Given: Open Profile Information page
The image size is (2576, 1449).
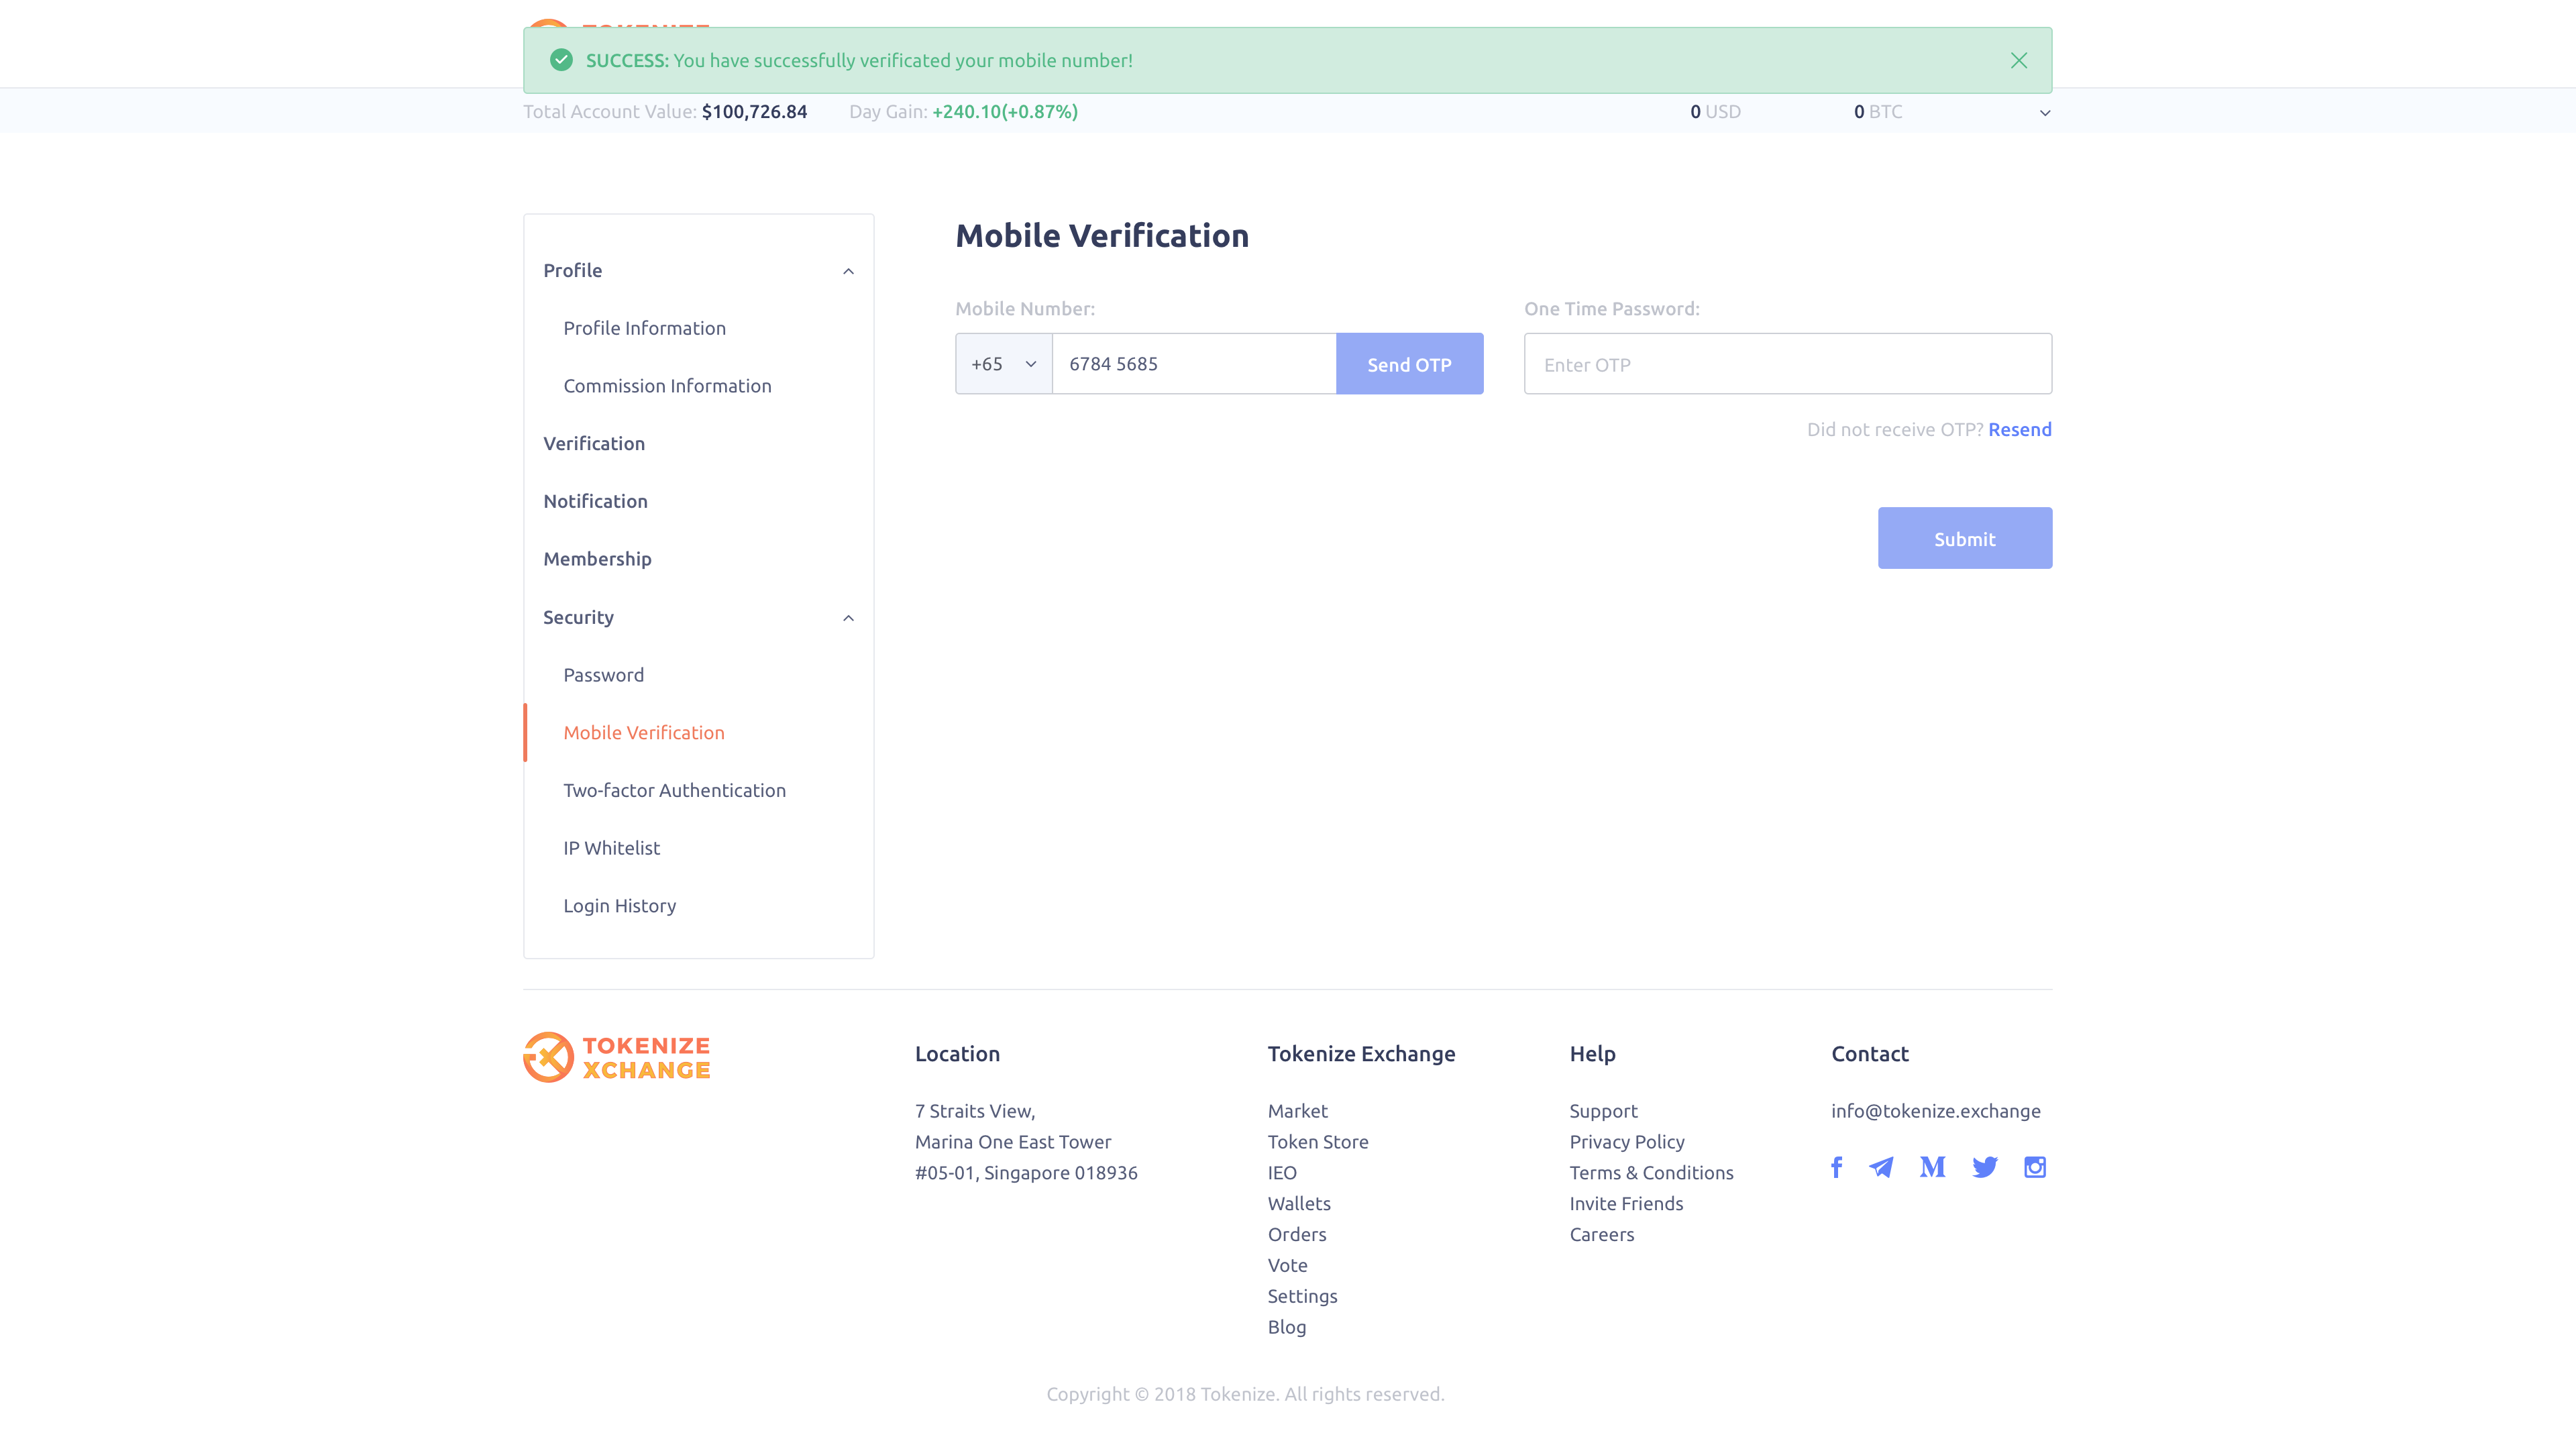Looking at the screenshot, I should [x=644, y=328].
